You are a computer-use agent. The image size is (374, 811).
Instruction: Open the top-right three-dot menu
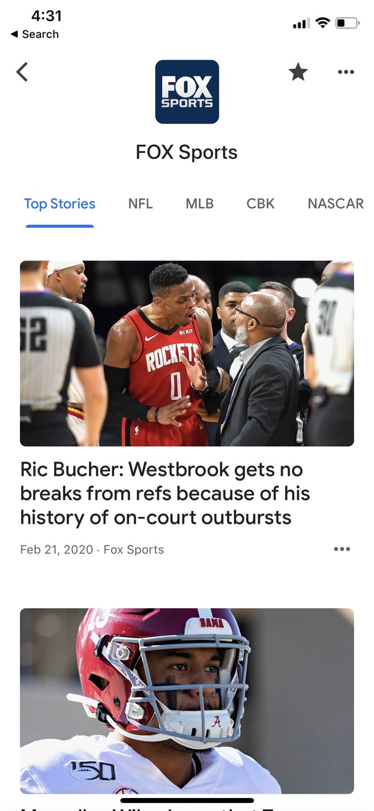pos(346,72)
